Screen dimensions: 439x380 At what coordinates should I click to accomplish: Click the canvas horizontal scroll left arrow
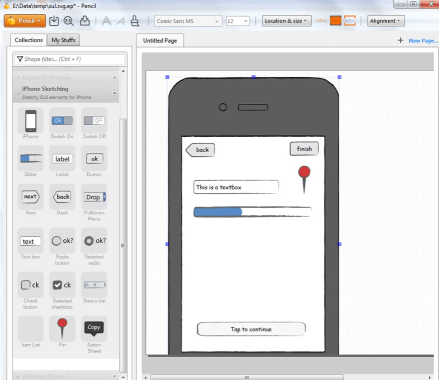145,377
